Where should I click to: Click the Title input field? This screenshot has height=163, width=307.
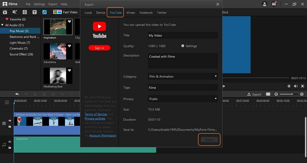pos(183,35)
